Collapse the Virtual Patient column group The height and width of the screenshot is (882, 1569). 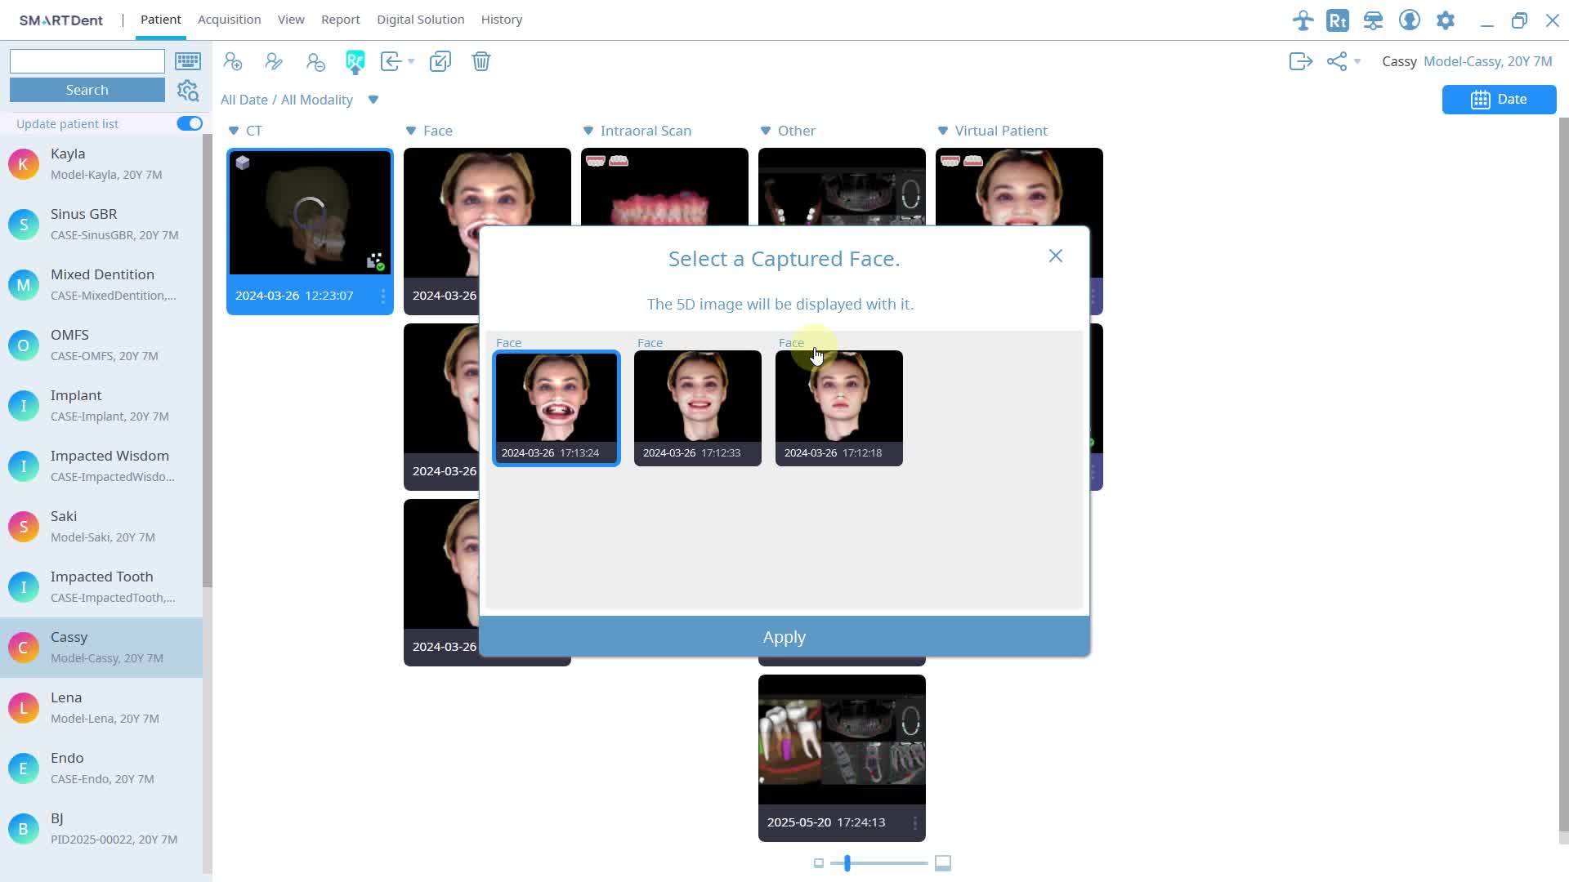(943, 131)
